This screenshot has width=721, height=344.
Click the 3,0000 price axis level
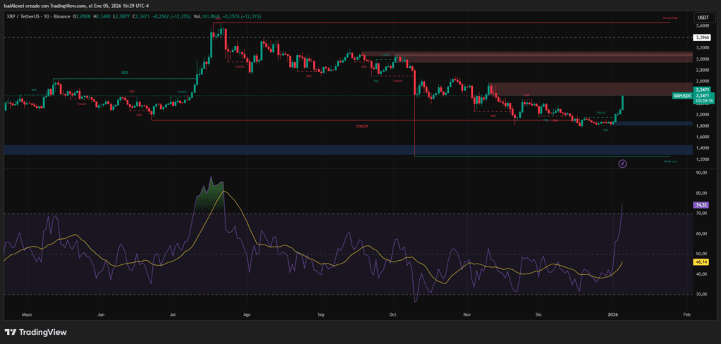tap(703, 59)
